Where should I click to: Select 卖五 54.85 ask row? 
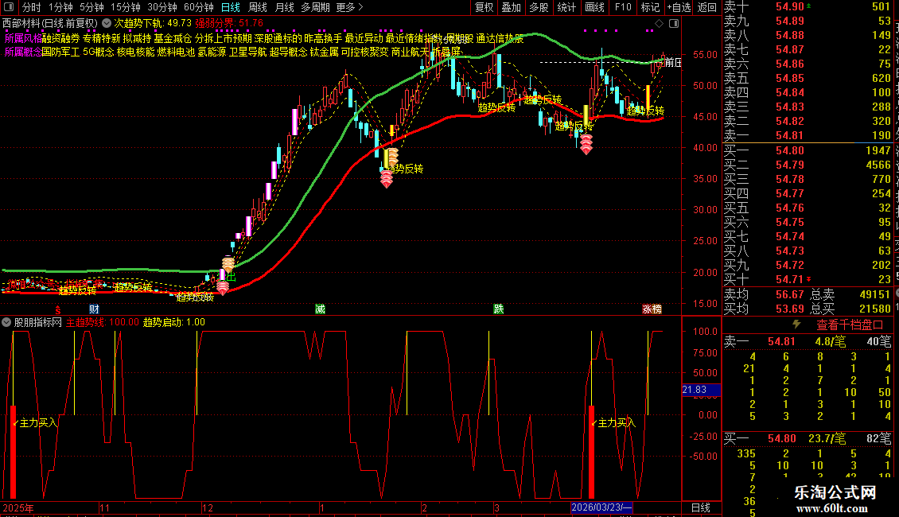click(808, 78)
